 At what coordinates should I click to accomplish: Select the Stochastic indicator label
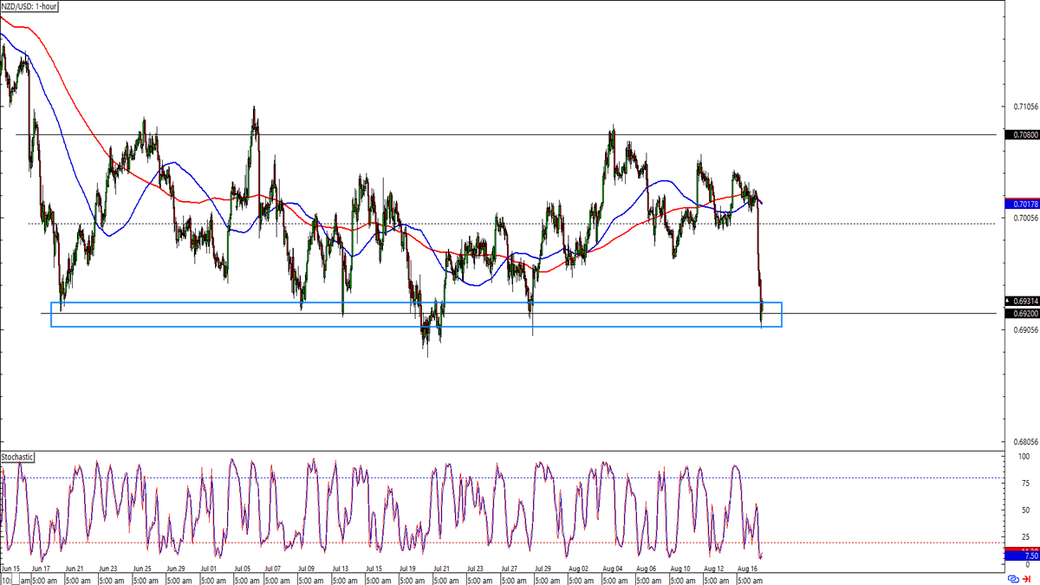point(17,457)
